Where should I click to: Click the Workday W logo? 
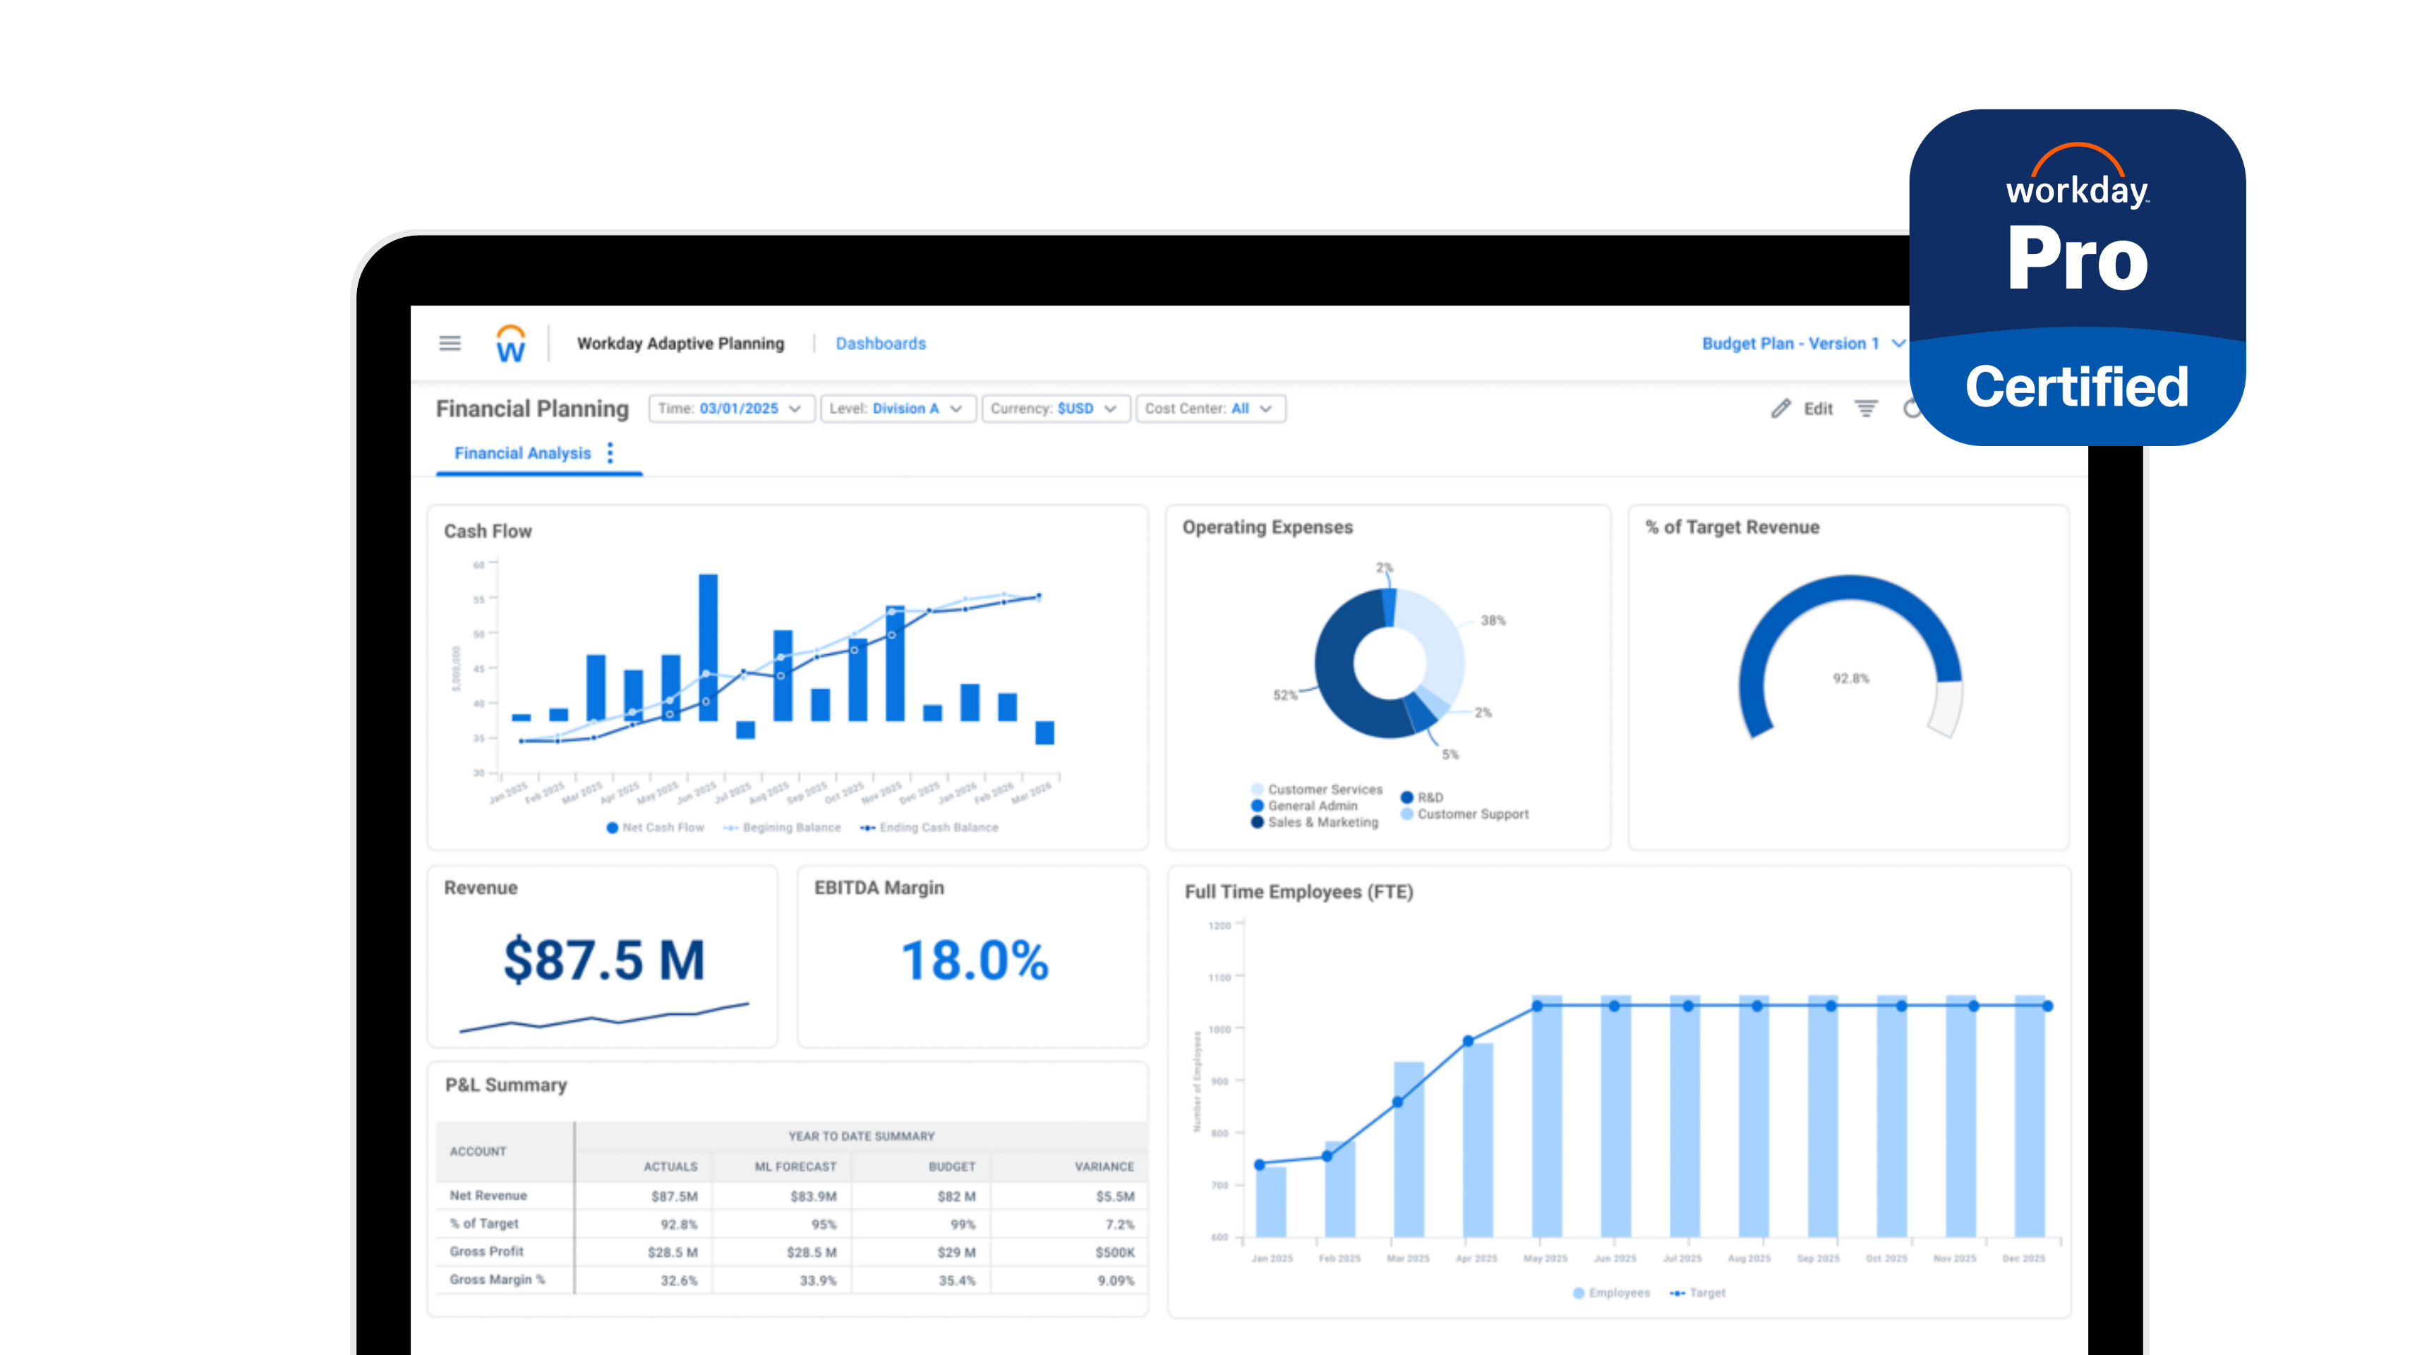click(x=511, y=344)
